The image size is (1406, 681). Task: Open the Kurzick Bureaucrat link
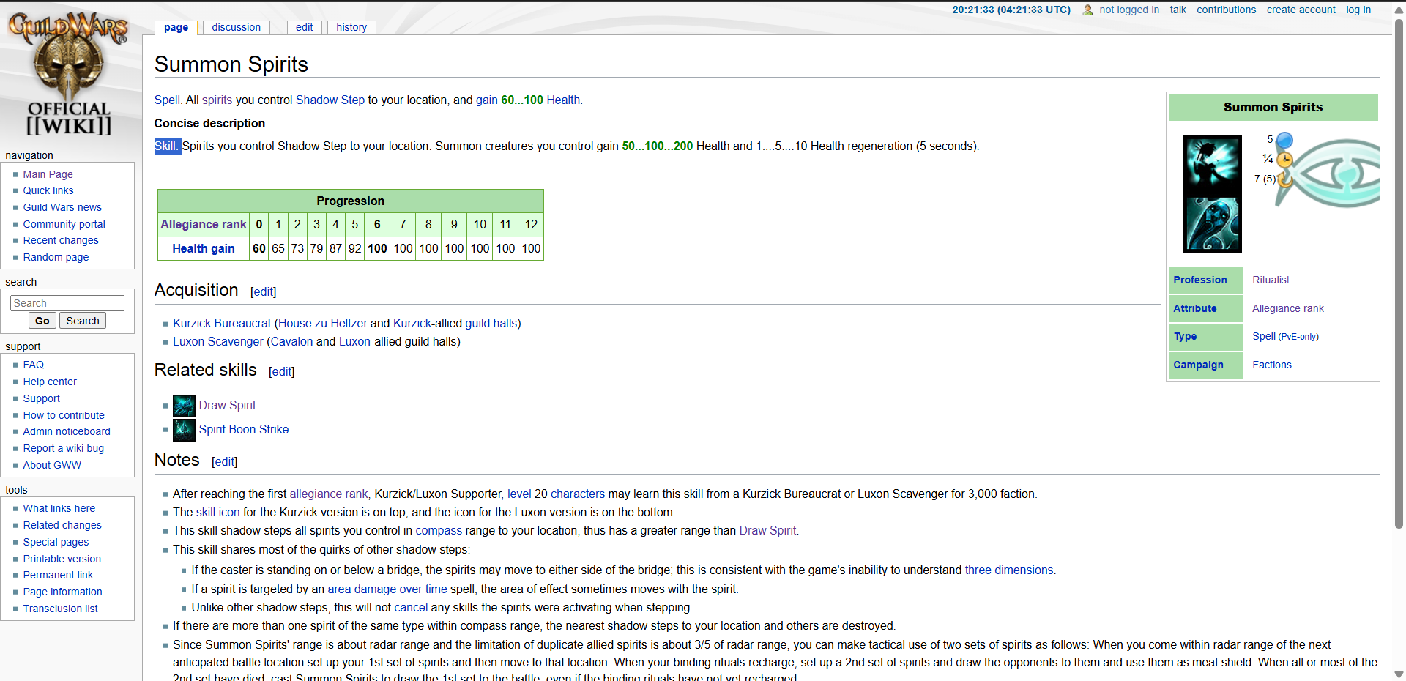222,323
